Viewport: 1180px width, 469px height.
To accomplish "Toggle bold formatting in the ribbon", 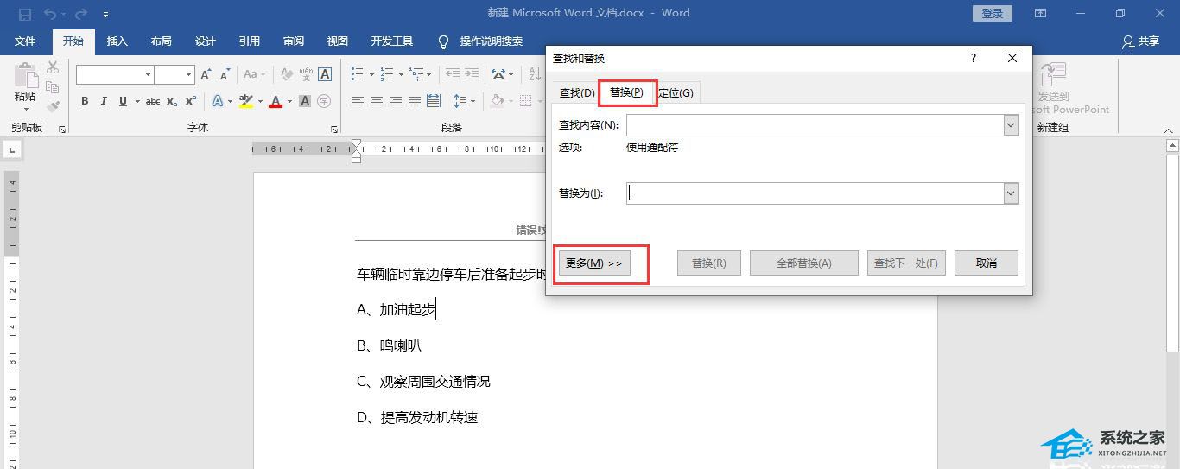I will click(85, 101).
